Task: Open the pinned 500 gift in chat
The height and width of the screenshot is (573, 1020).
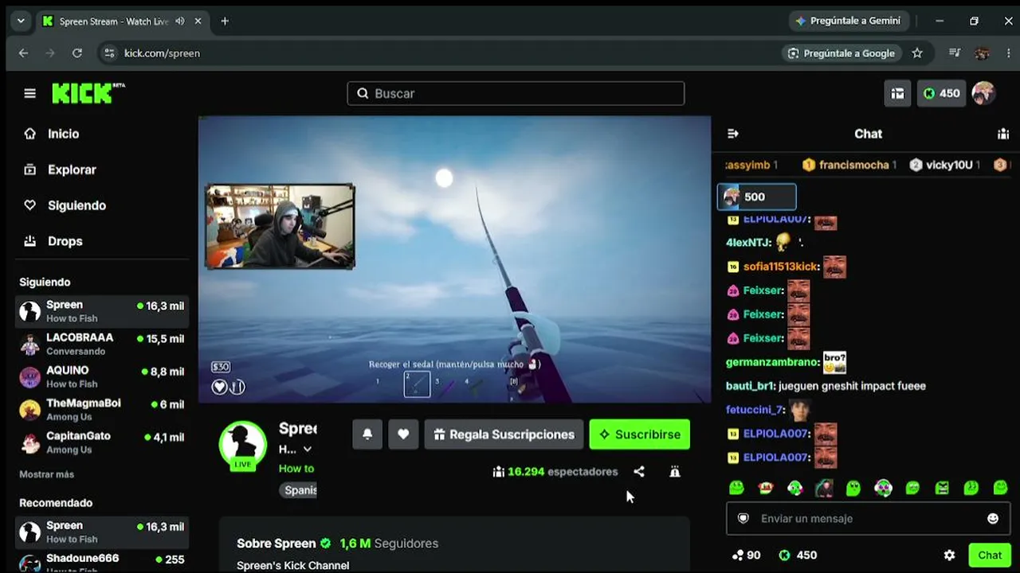Action: pyautogui.click(x=757, y=197)
